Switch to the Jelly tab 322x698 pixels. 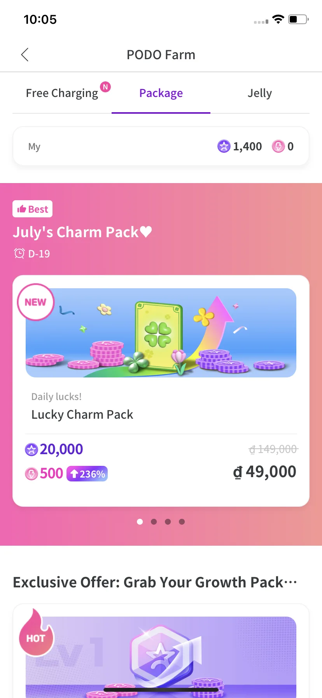point(260,93)
